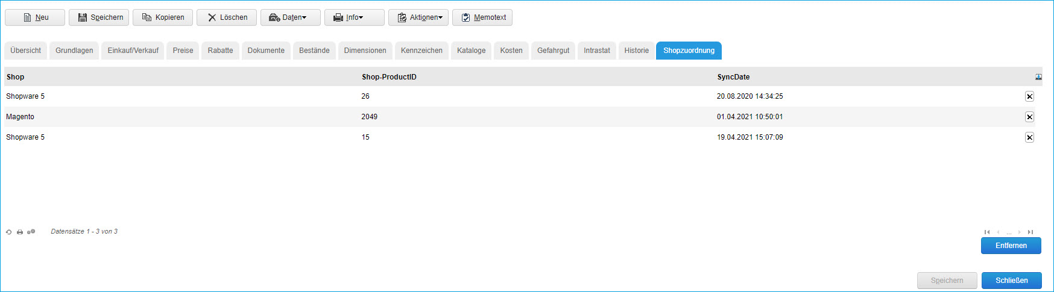Screen dimensions: 1054x292
Task: Go to the last page of records
Action: 1030,232
